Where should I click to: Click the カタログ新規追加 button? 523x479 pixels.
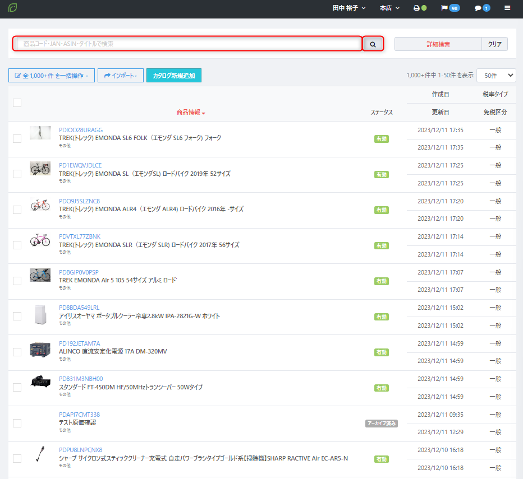click(x=174, y=76)
